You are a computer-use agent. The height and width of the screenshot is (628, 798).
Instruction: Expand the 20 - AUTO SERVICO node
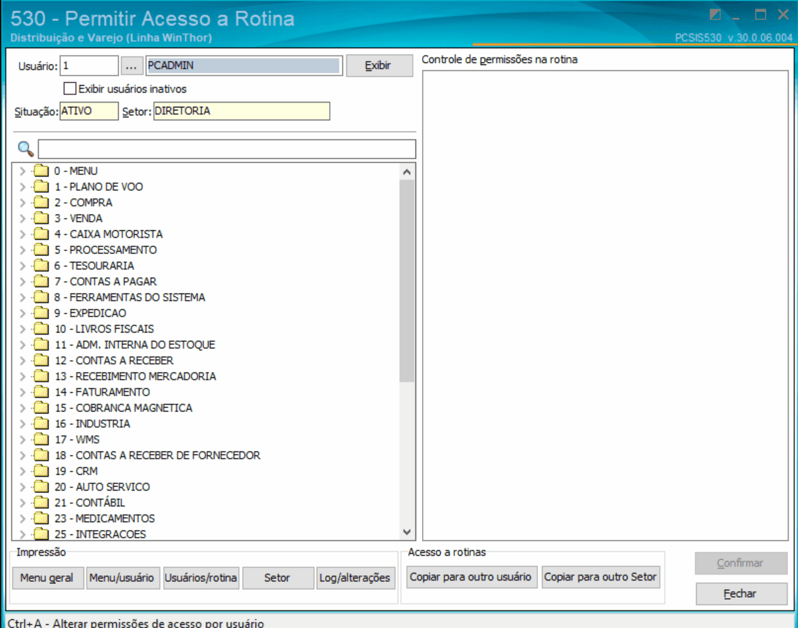(x=23, y=487)
